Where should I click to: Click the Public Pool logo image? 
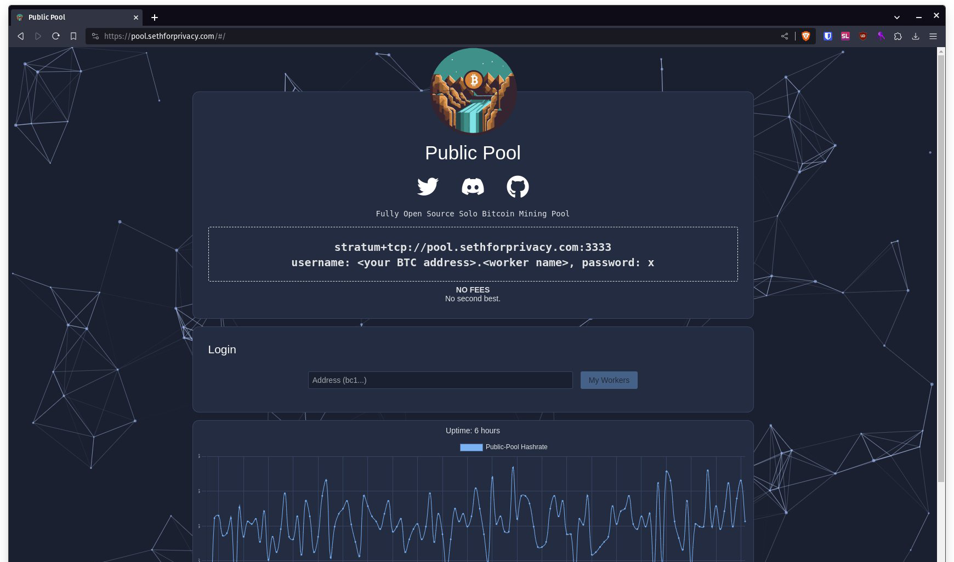pos(473,90)
